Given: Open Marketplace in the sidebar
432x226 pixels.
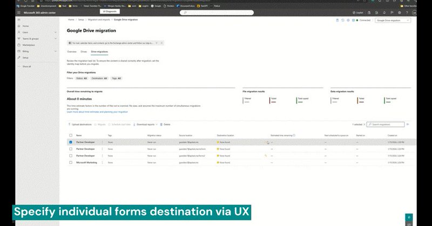Looking at the screenshot, I should click(29, 45).
